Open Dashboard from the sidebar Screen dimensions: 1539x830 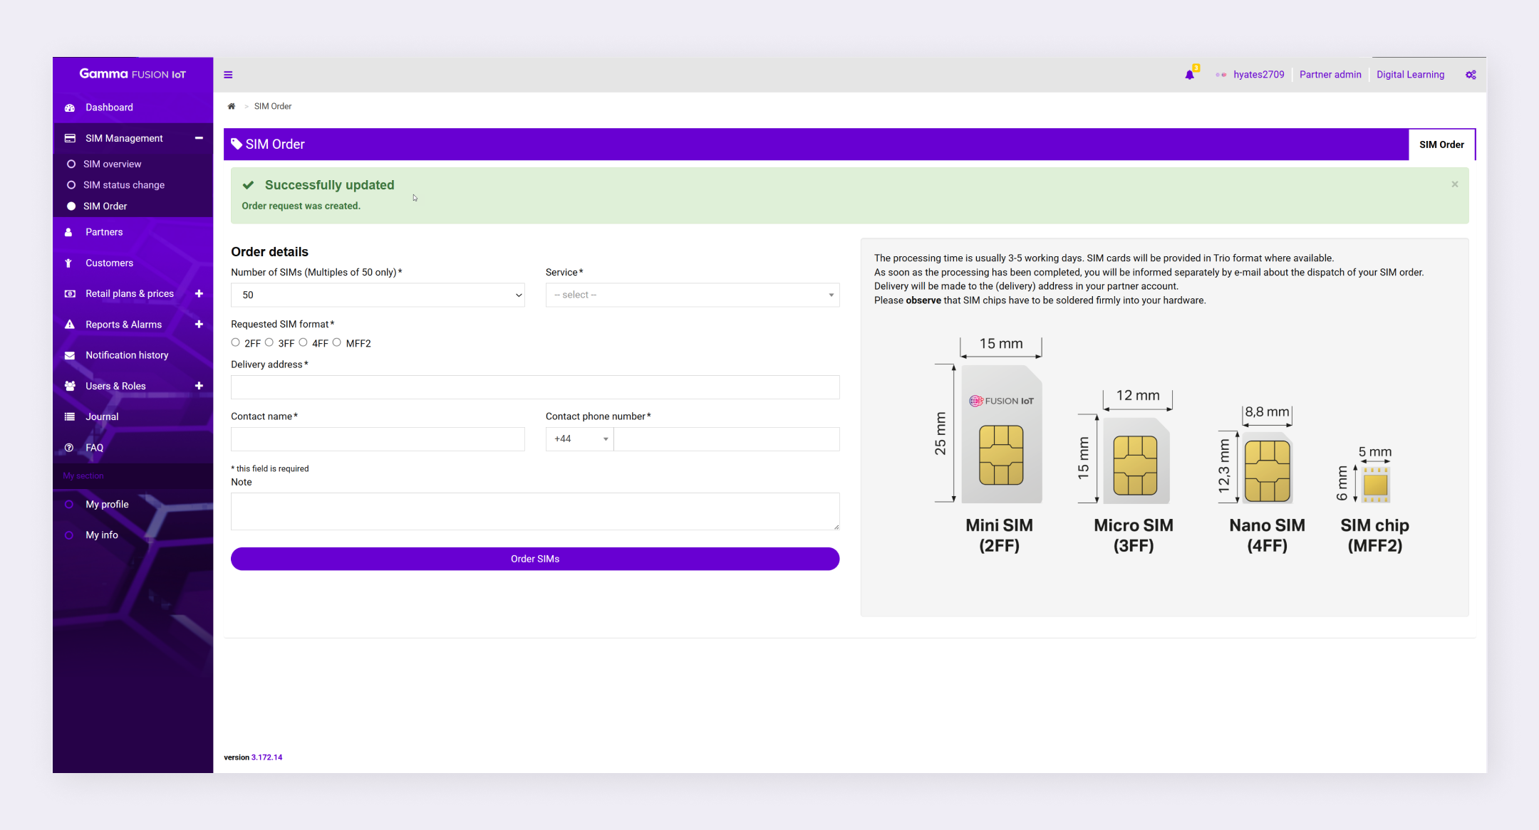(109, 107)
